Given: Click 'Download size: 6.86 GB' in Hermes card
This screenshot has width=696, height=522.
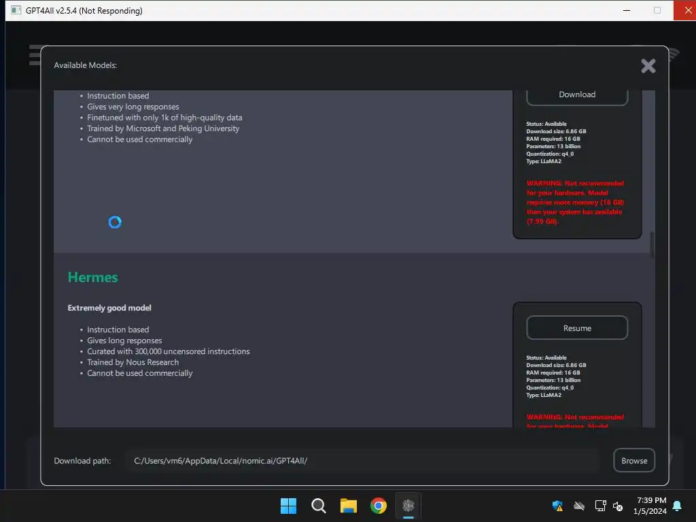Looking at the screenshot, I should (556, 365).
